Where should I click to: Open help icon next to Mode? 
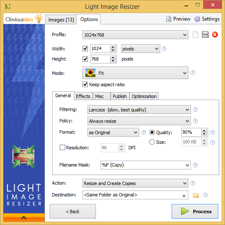(193, 73)
